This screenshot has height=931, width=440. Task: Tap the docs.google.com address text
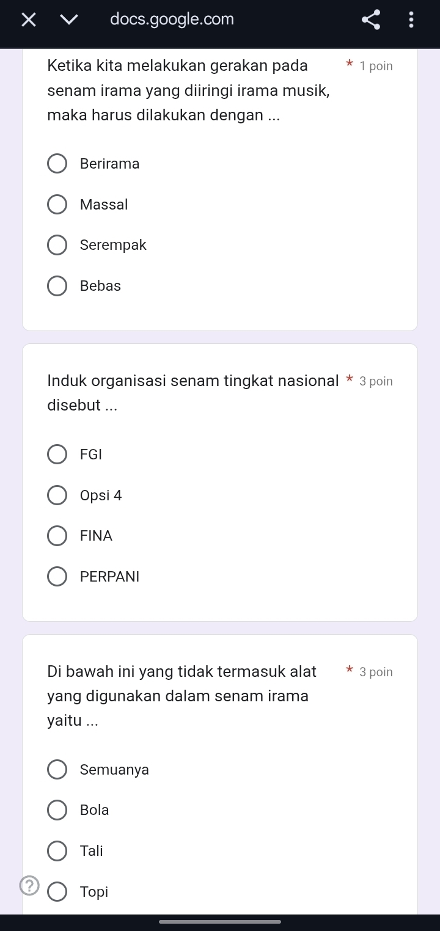pos(172,20)
